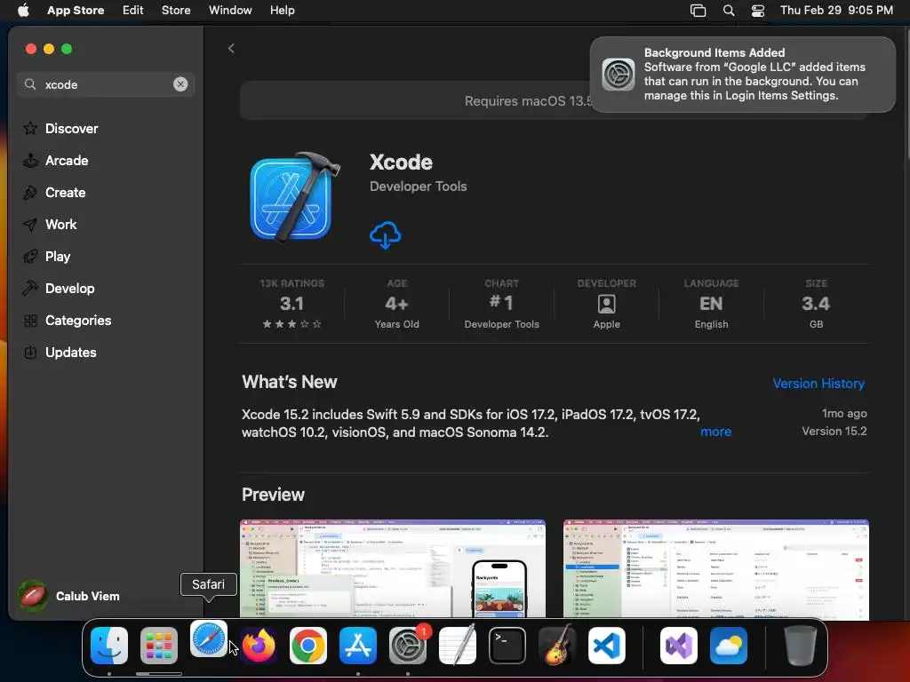
Task: Click the search field containing xcode
Action: [x=106, y=84]
